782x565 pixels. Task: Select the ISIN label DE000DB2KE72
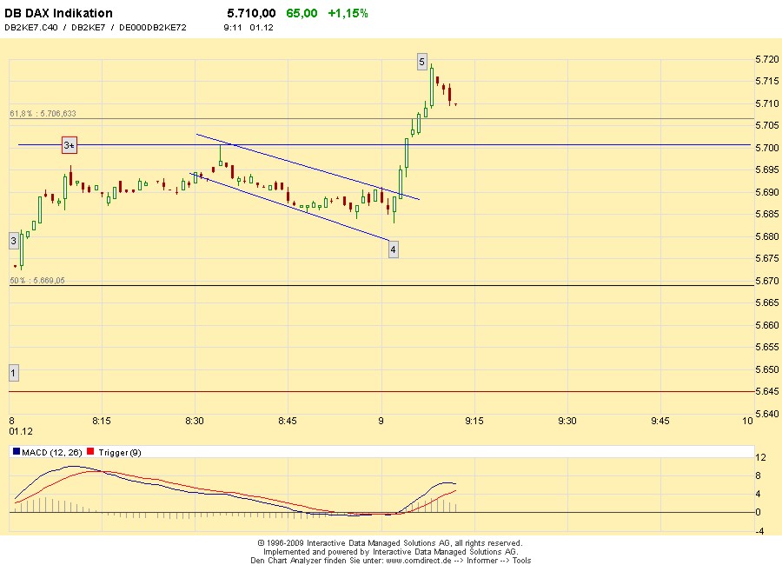pyautogui.click(x=150, y=27)
